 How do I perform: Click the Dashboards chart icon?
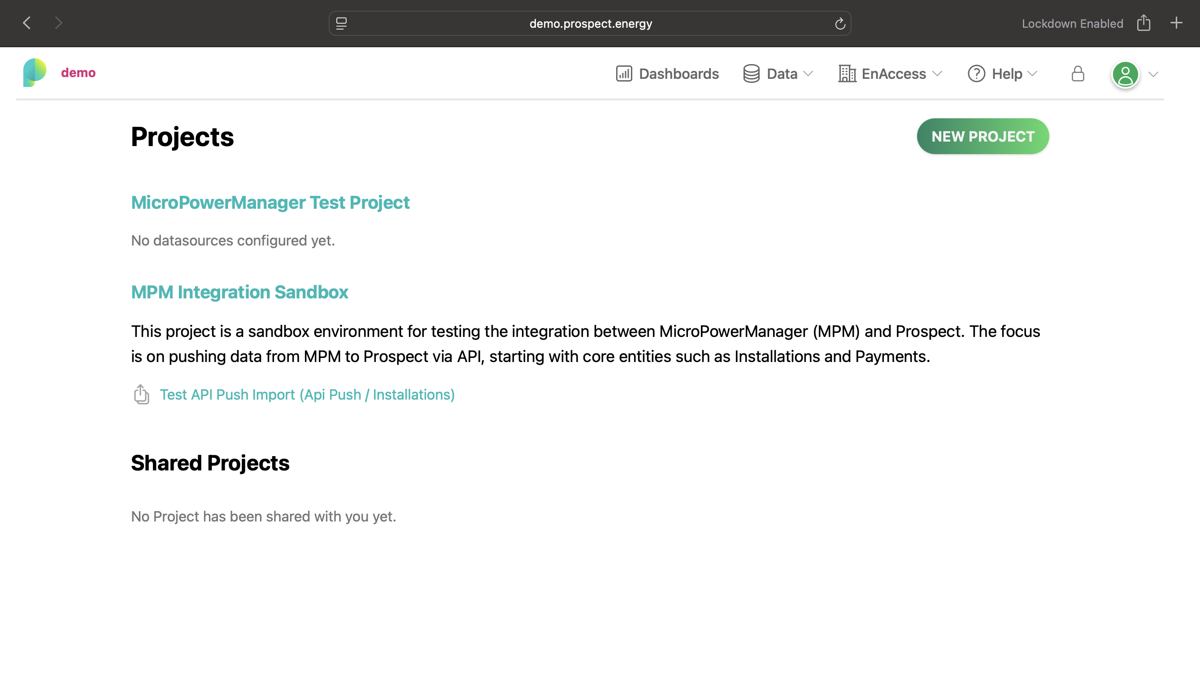(x=624, y=73)
